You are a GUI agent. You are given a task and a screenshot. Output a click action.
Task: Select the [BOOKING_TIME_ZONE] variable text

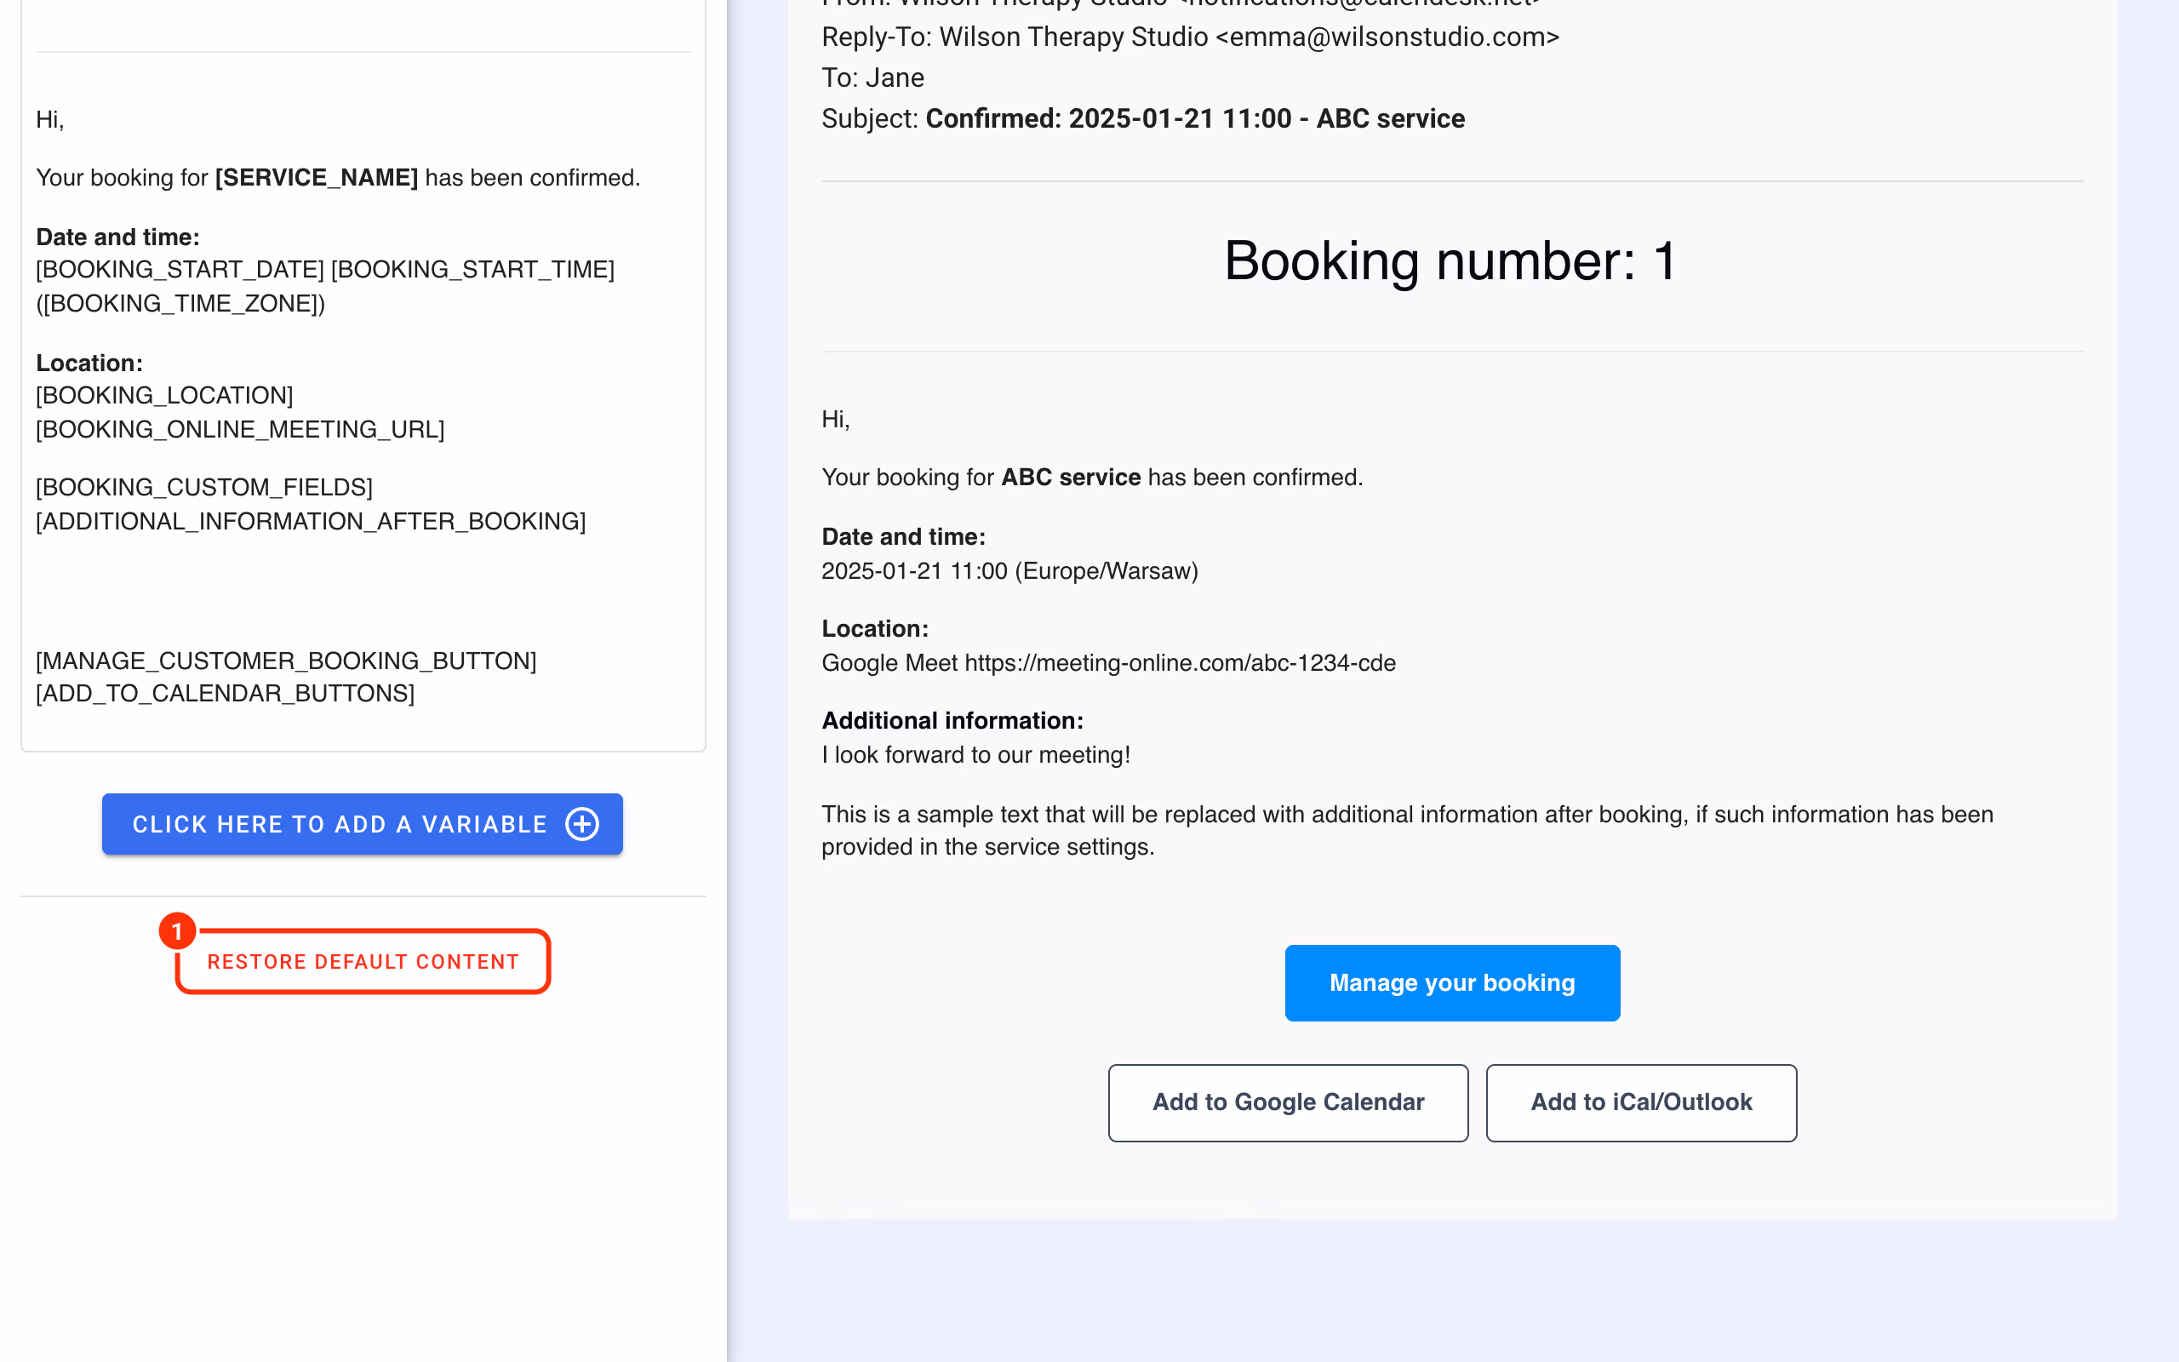coord(181,304)
